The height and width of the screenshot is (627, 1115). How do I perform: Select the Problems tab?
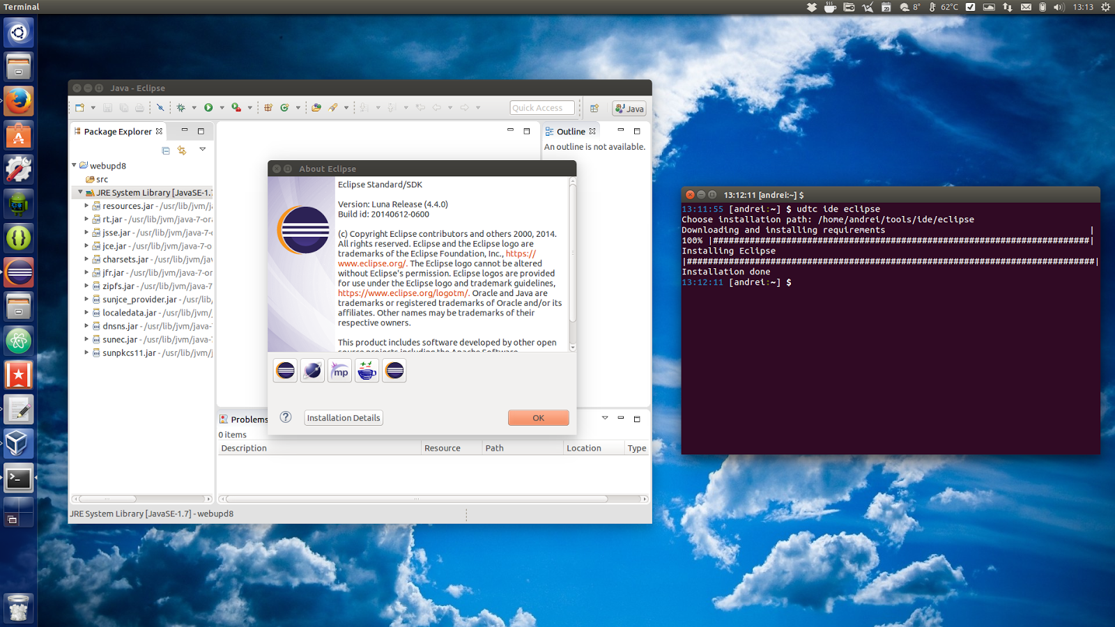pos(244,419)
